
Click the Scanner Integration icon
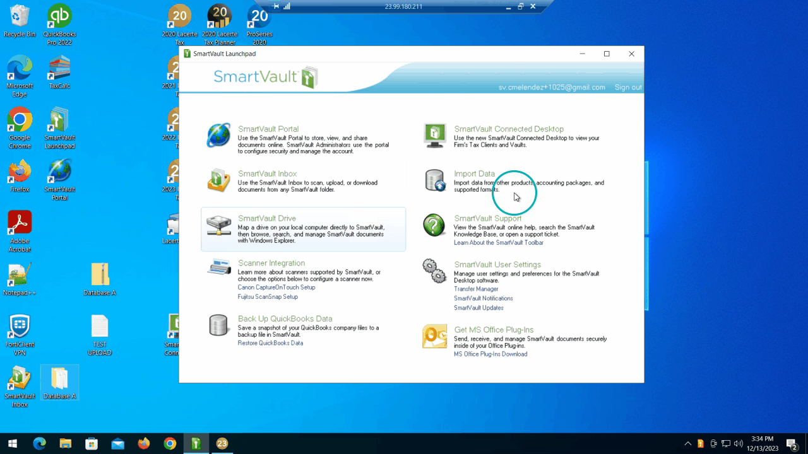point(218,267)
